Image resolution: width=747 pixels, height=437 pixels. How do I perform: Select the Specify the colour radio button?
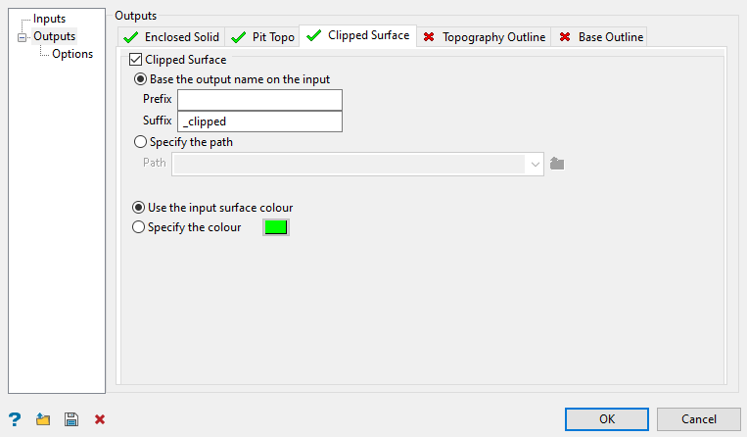pyautogui.click(x=139, y=227)
